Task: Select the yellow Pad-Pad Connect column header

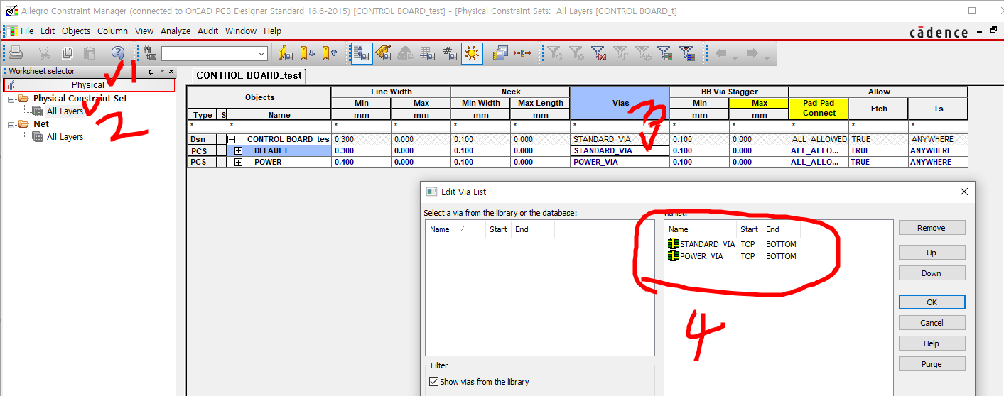Action: 819,108
